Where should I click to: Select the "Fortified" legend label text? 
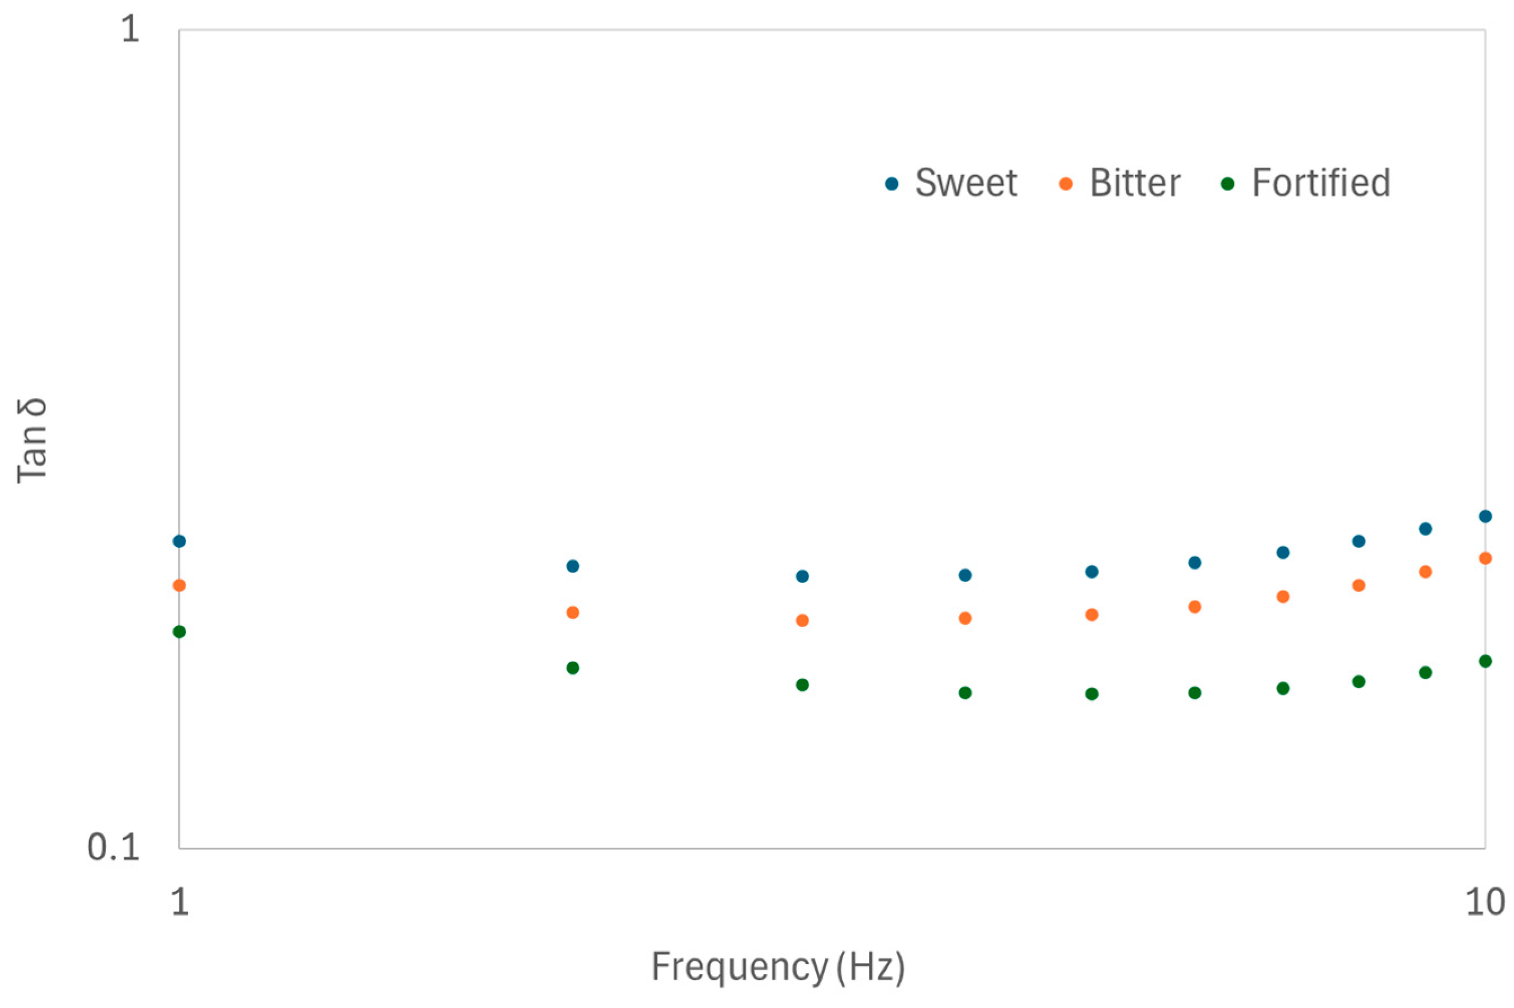[1321, 183]
